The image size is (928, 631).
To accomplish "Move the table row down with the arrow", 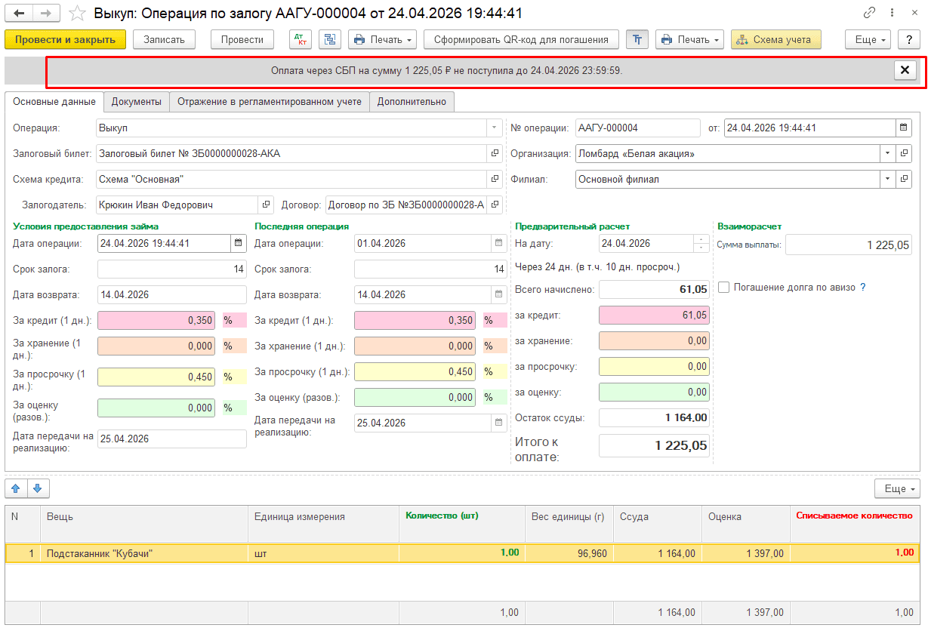I will 38,488.
